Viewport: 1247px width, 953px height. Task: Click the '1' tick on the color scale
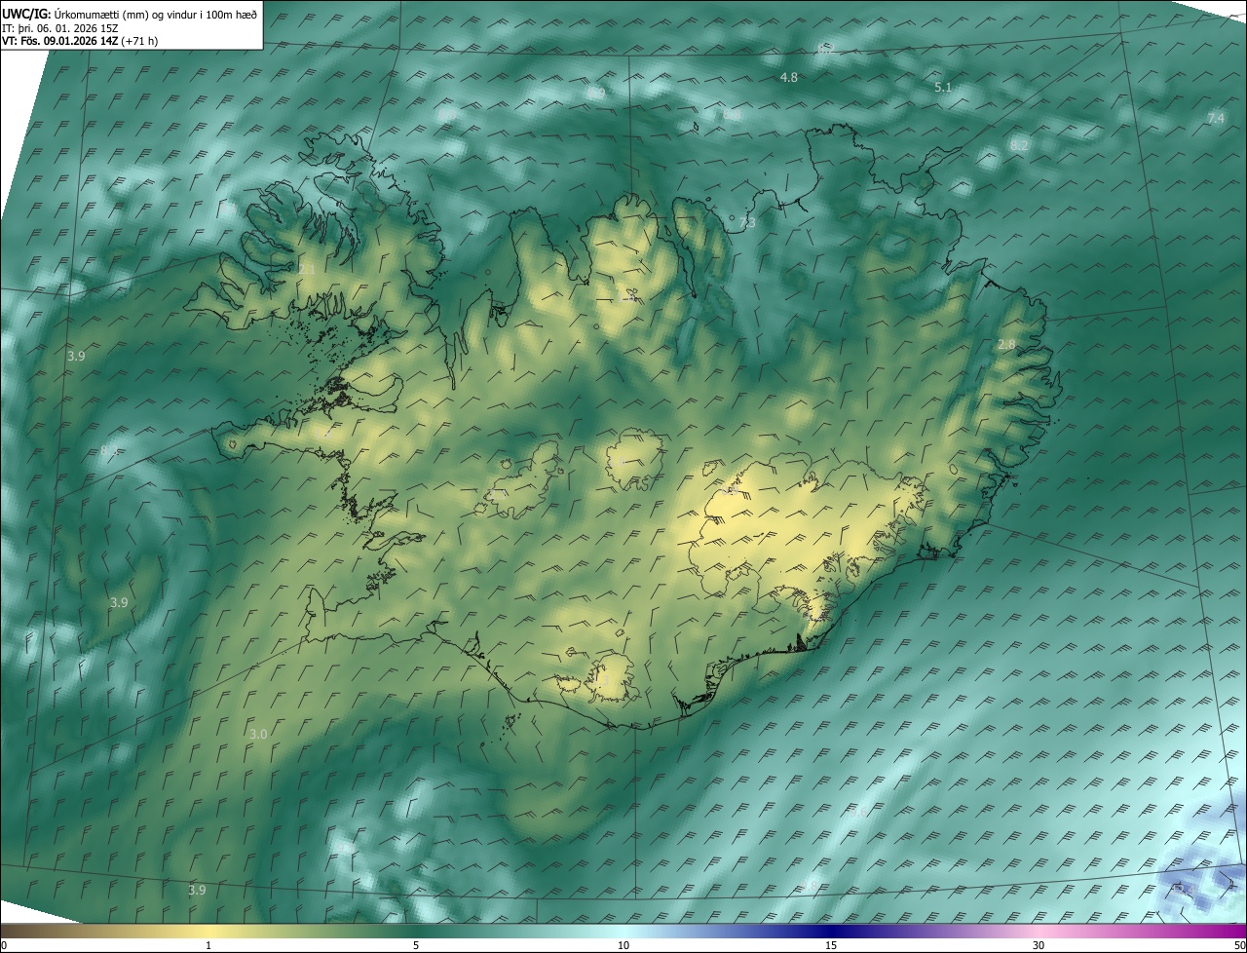208,945
